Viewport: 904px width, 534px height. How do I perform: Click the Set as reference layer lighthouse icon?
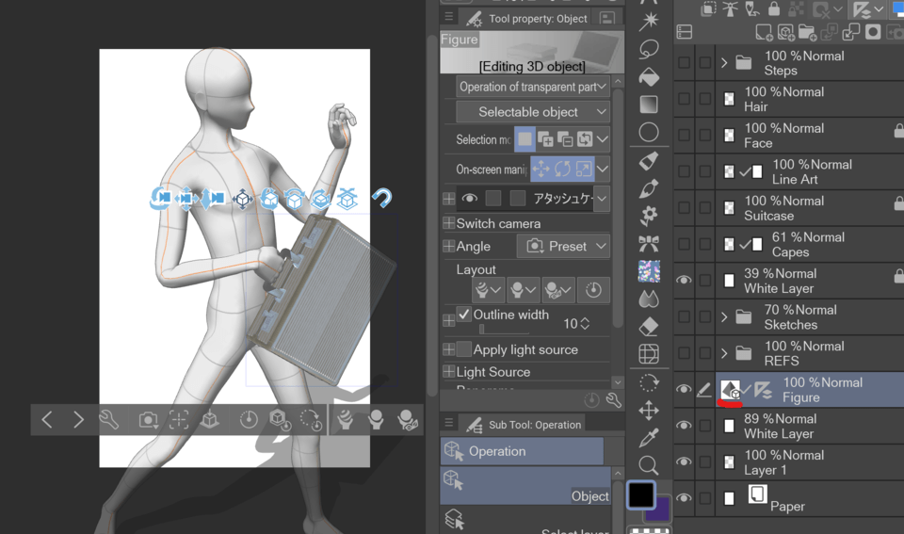point(731,8)
